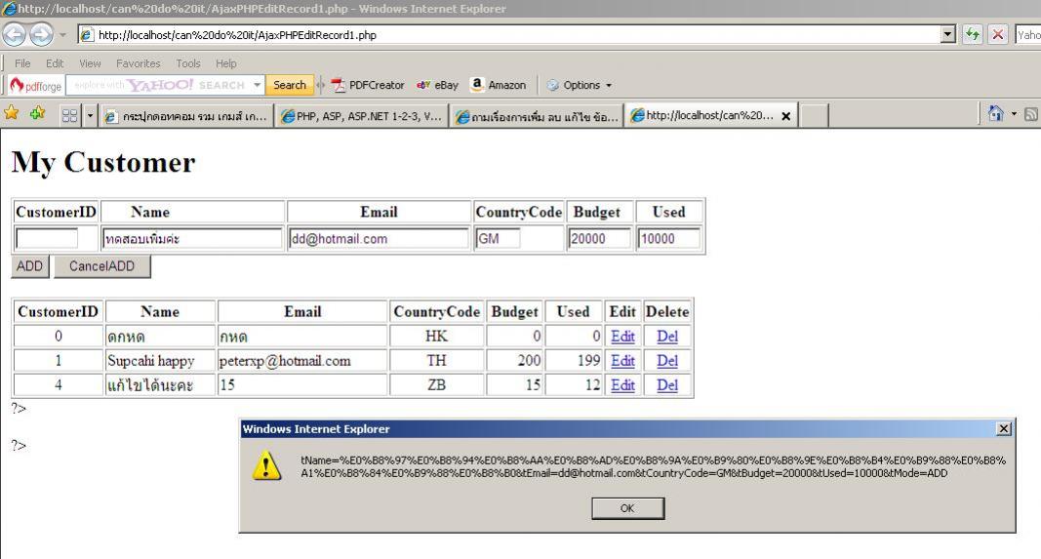Viewport: 1041px width, 559px height.
Task: Click OK in the alert dialog
Action: 627,508
